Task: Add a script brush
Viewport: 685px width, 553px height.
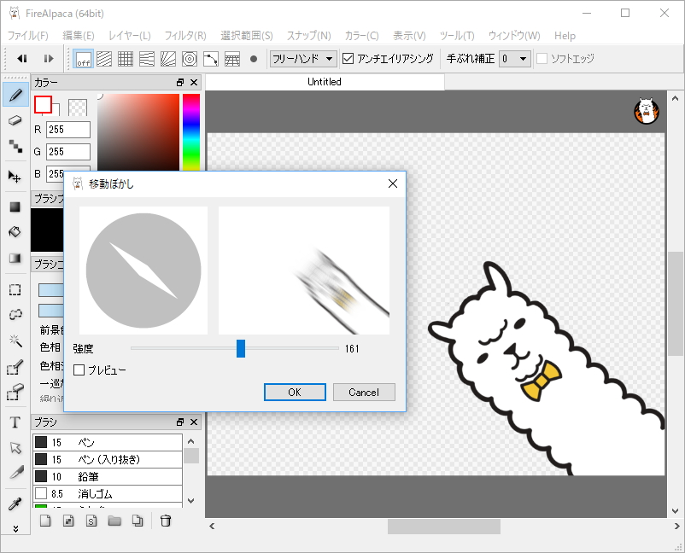Action: [91, 521]
